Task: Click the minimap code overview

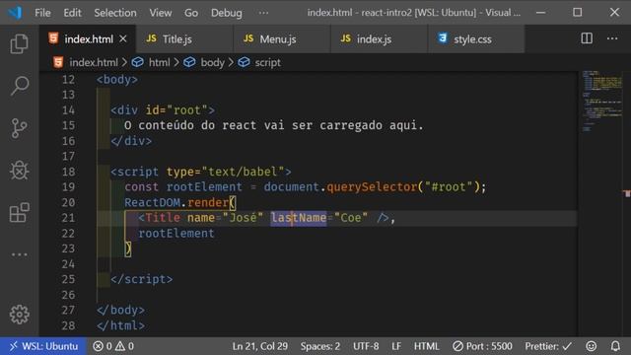Action: pos(602,101)
